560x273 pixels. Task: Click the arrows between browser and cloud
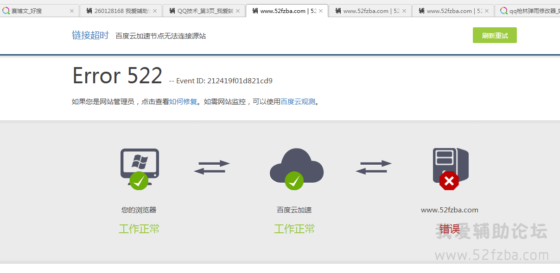tap(212, 167)
